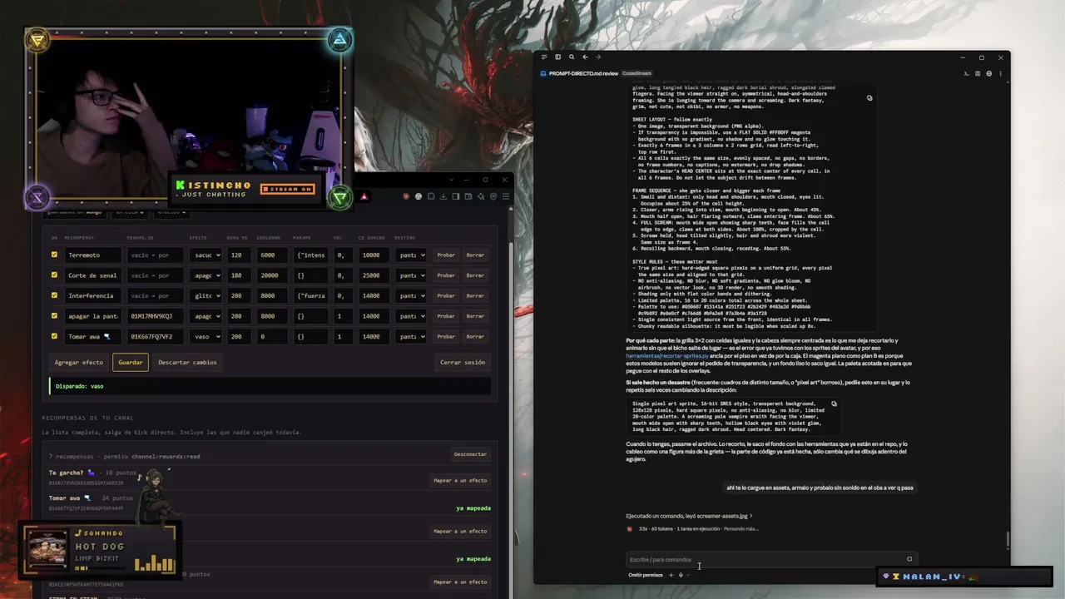Click the globe icon in Claude header

(x=989, y=73)
